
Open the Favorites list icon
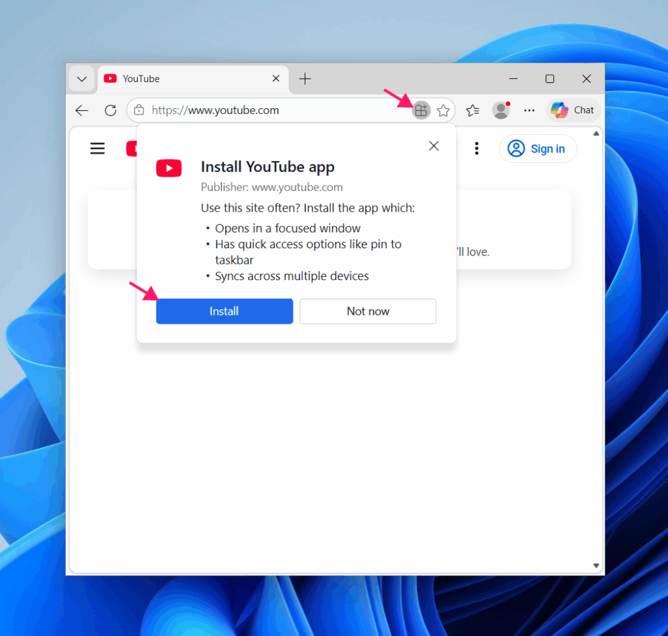(x=472, y=111)
